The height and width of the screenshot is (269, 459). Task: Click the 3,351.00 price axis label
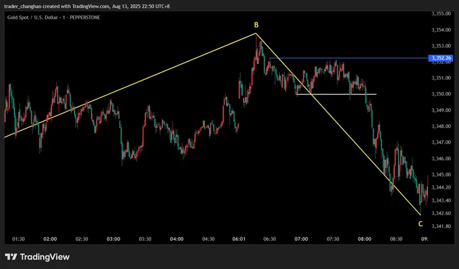click(441, 78)
